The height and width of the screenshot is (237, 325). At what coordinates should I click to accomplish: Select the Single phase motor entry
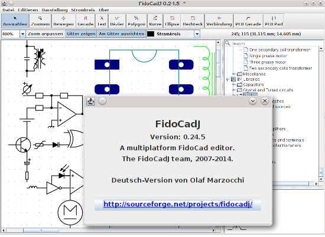[268, 56]
